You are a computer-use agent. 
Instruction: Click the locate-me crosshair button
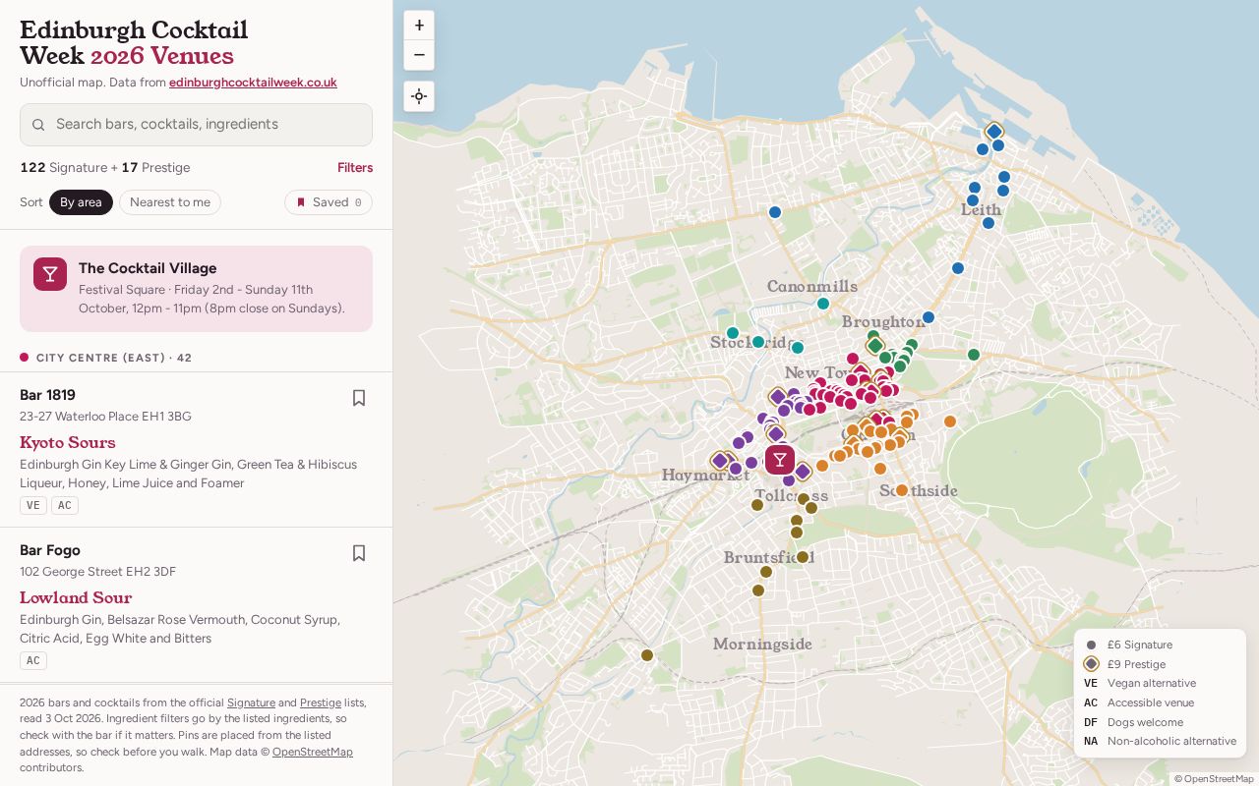pos(419,96)
